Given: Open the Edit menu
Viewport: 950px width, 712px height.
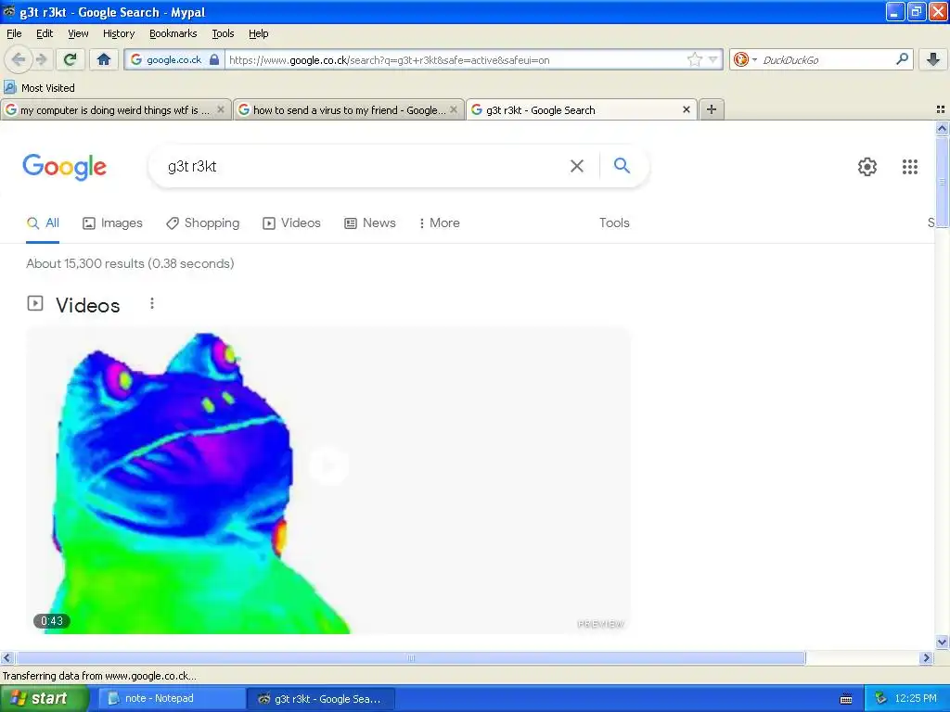Looking at the screenshot, I should pos(45,33).
